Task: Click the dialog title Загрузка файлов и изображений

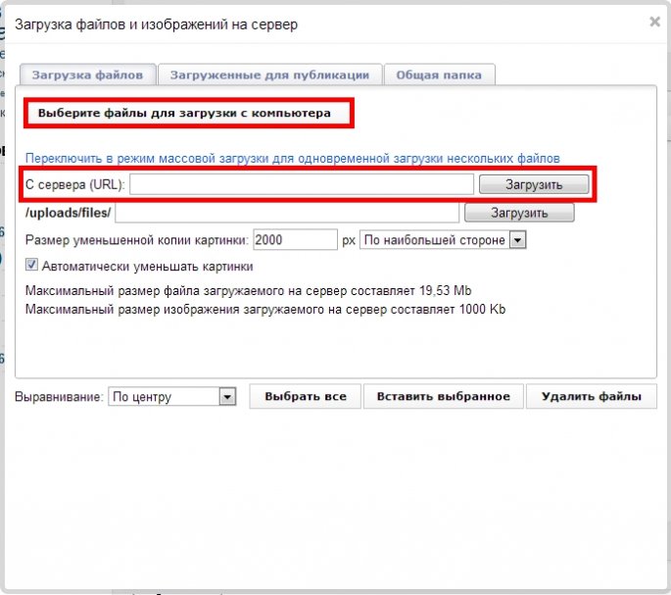Action: coord(121,25)
